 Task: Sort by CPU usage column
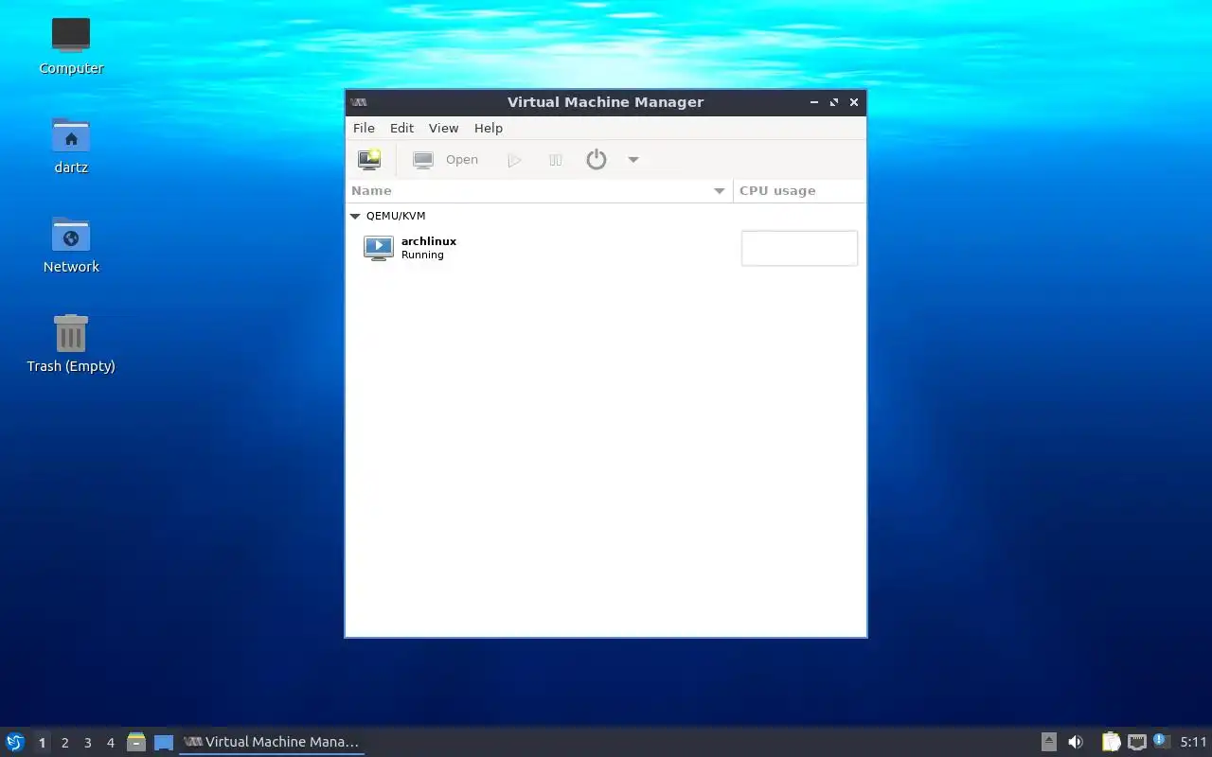(x=799, y=190)
